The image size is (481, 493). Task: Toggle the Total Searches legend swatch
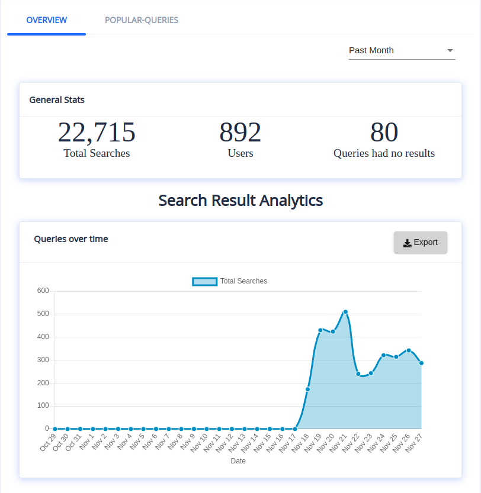(x=204, y=281)
